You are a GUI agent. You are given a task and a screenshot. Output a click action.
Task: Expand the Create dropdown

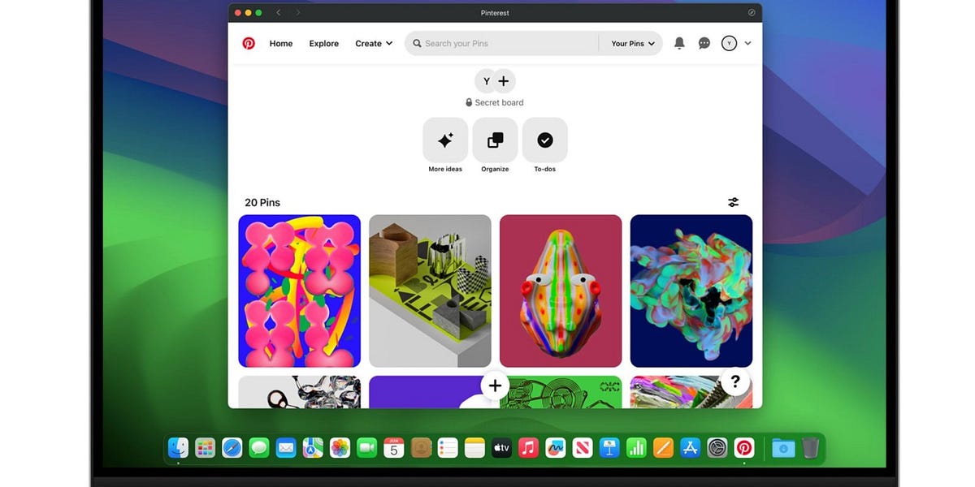(373, 43)
